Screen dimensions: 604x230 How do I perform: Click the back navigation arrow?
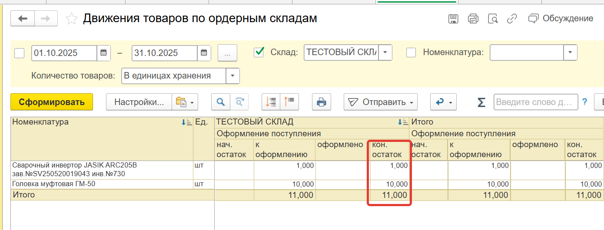(x=23, y=18)
